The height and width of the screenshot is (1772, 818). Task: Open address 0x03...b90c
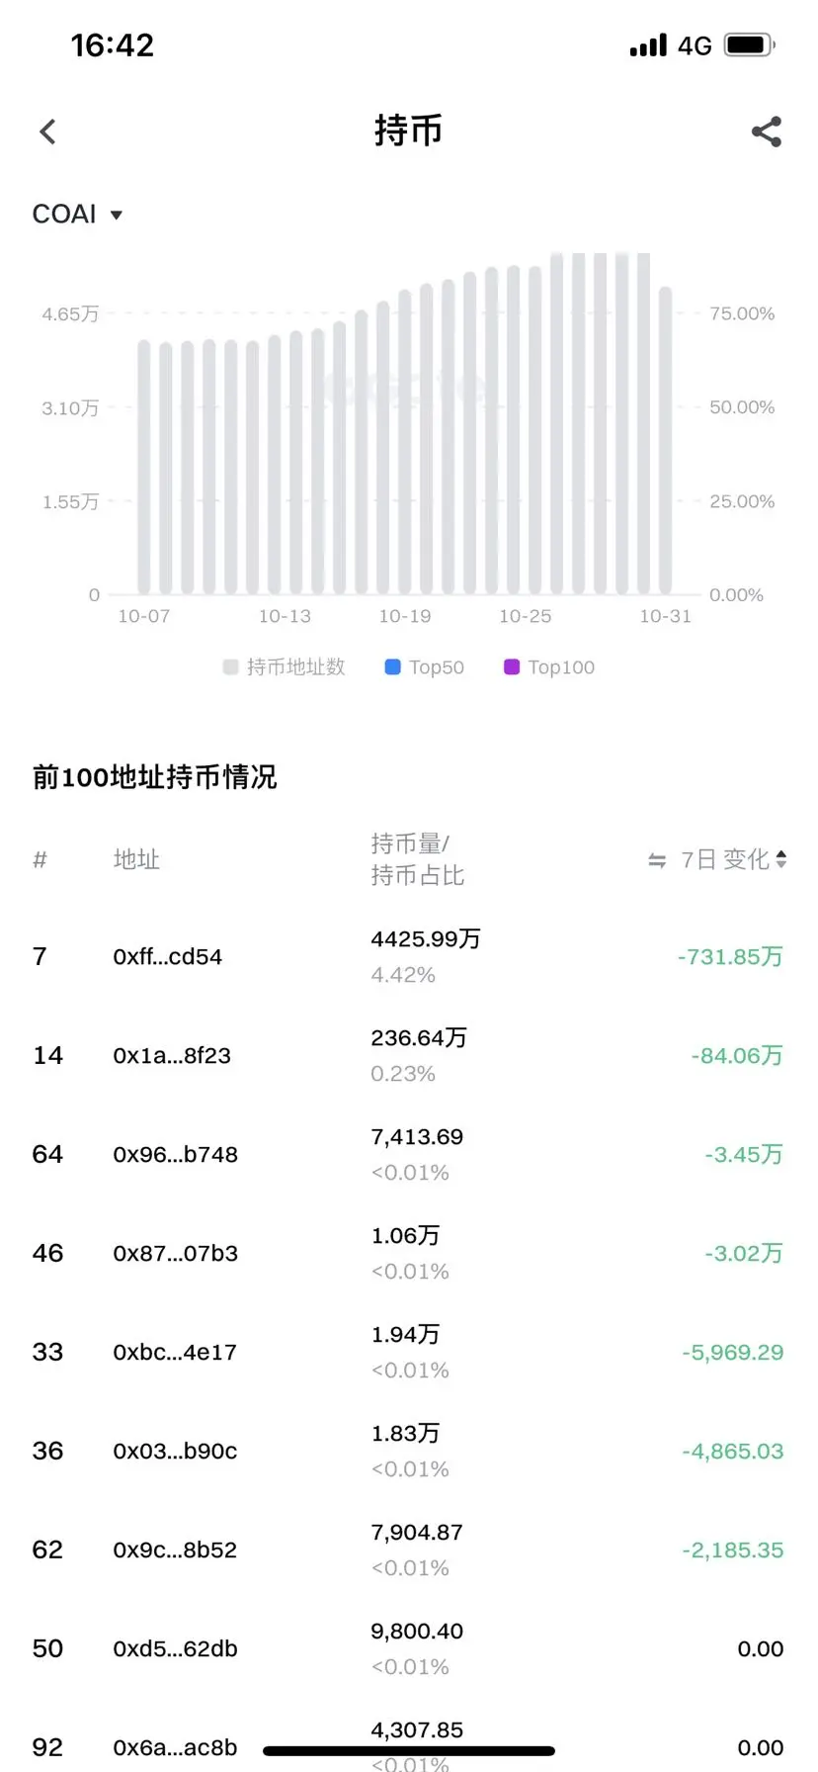[x=175, y=1452]
